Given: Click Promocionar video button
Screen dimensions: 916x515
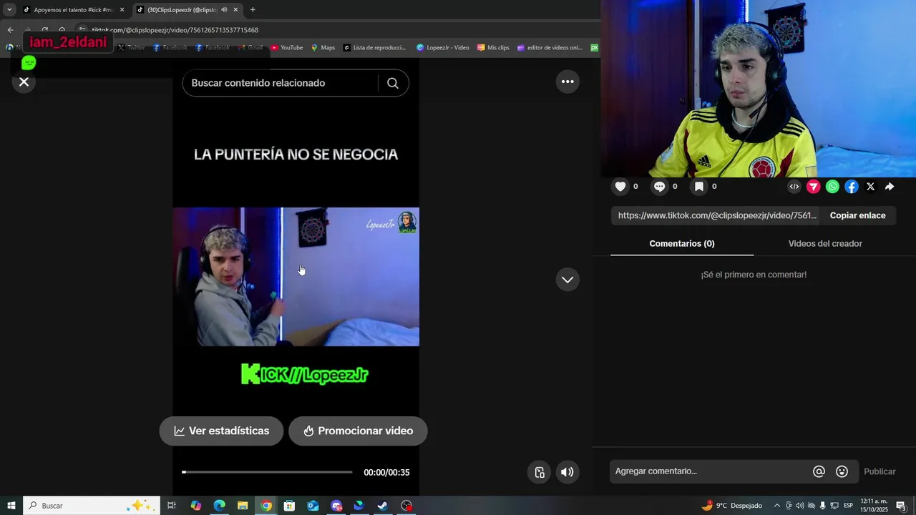Looking at the screenshot, I should [x=358, y=431].
